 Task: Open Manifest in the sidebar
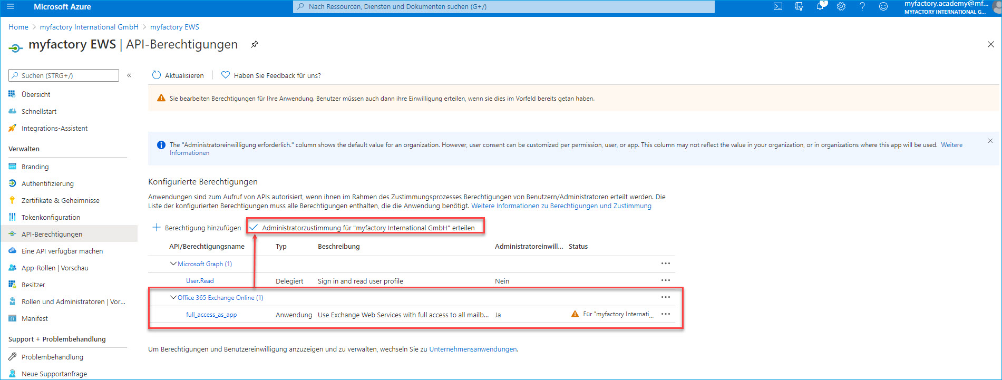(x=35, y=318)
